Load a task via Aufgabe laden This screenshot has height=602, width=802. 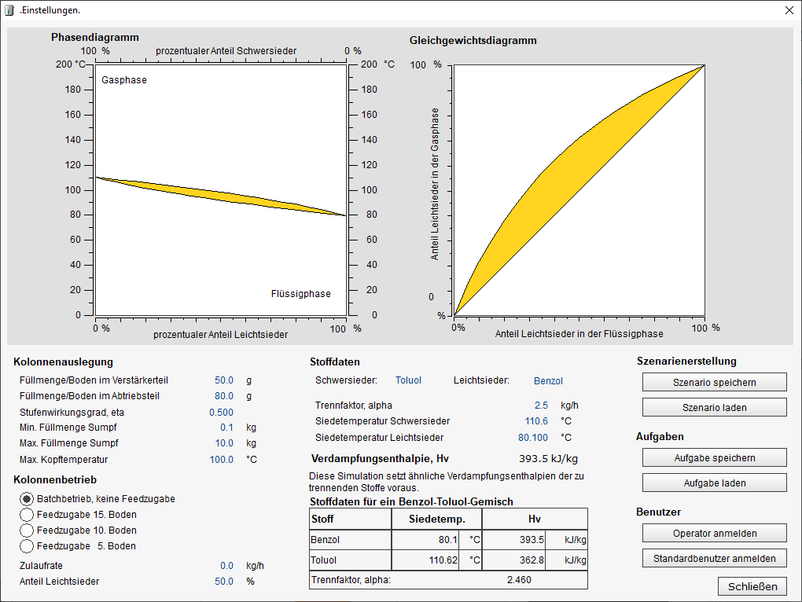click(715, 483)
